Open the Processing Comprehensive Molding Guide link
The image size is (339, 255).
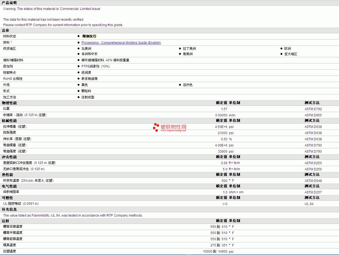tap(121, 43)
